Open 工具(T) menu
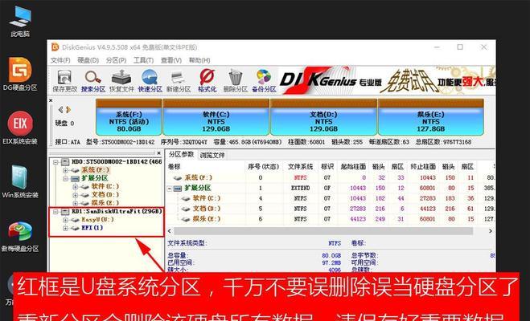 [x=143, y=60]
